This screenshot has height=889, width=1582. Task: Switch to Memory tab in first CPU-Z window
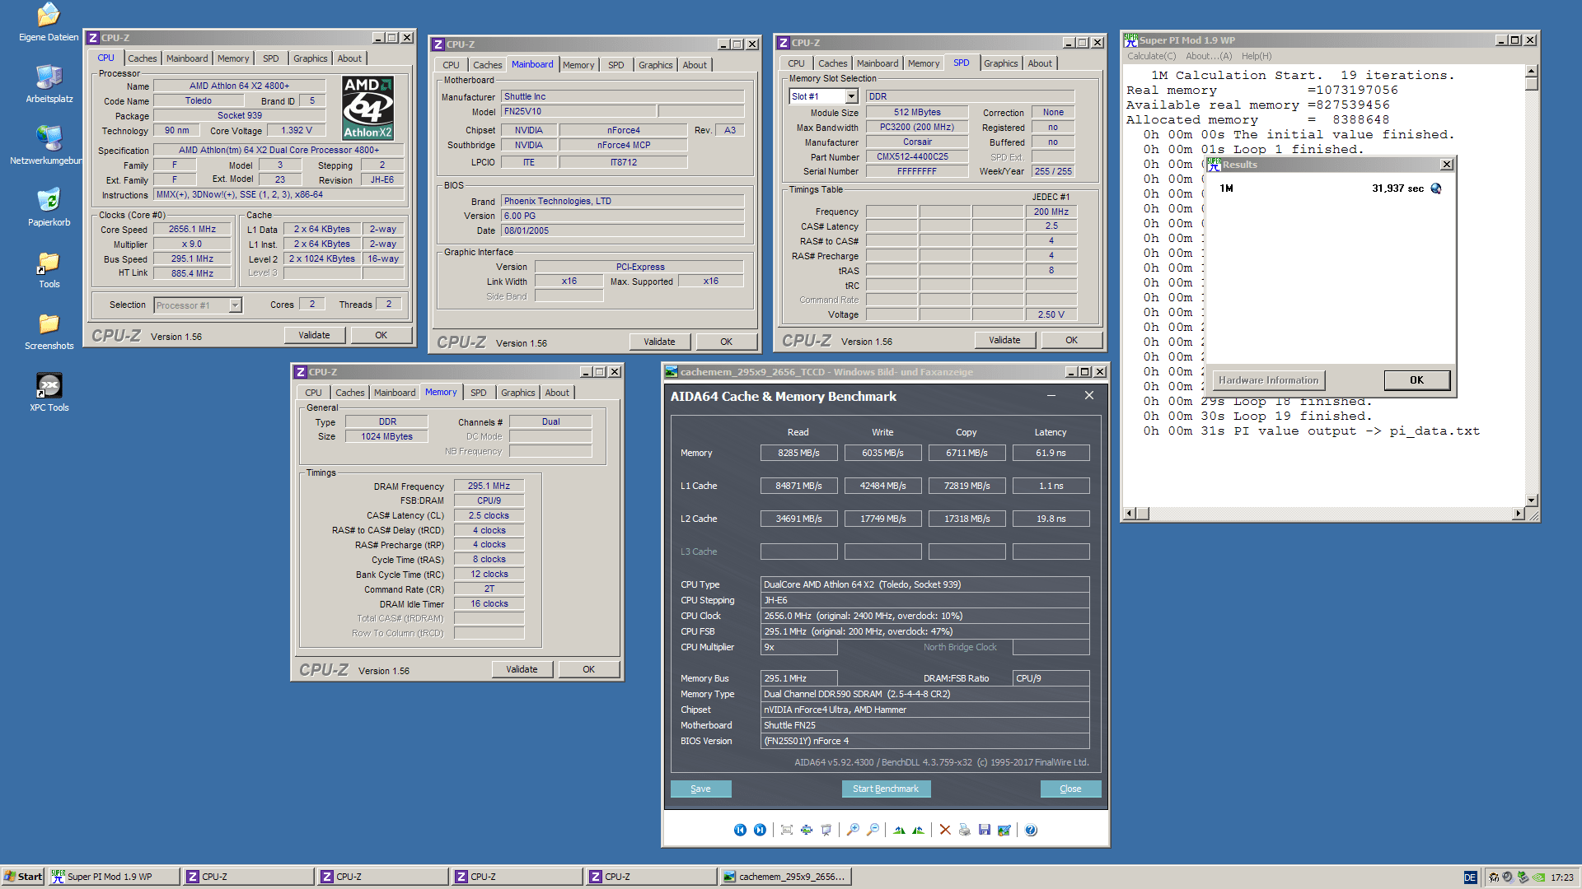[233, 58]
